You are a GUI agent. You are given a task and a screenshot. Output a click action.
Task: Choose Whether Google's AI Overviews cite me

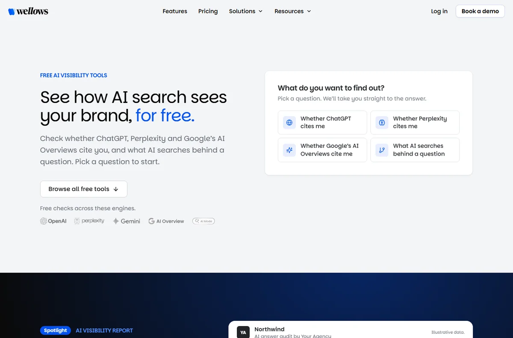point(322,150)
